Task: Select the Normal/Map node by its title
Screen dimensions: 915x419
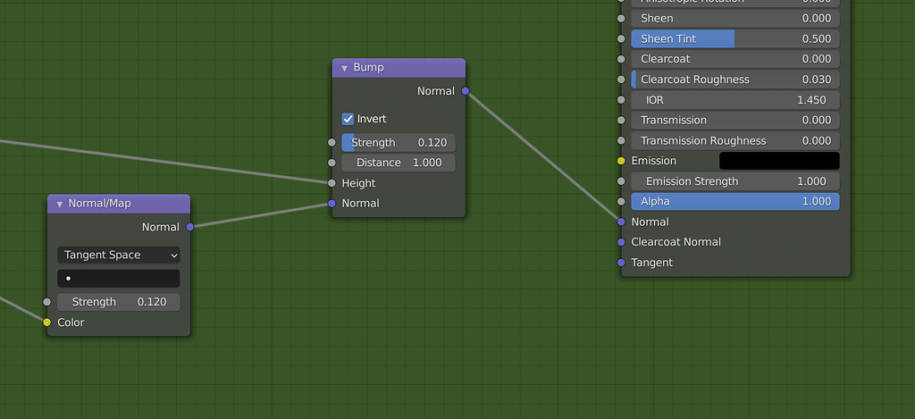Action: [x=100, y=204]
